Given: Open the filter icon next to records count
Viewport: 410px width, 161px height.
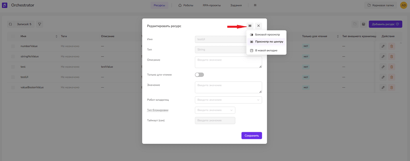Looking at the screenshot, I should click(39, 24).
